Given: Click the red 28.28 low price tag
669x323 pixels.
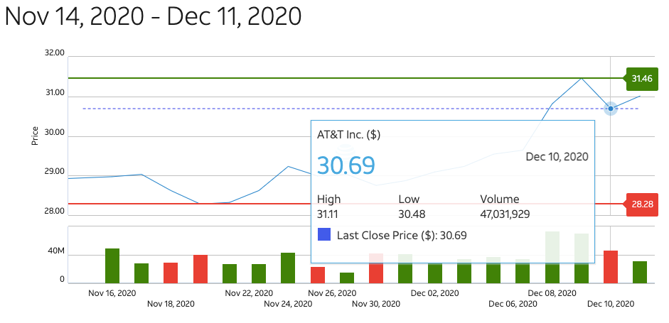Looking at the screenshot, I should pos(641,204).
